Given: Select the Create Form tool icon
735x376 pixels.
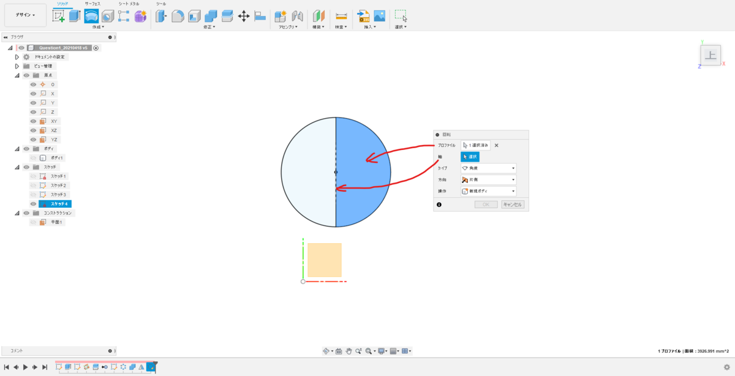Looking at the screenshot, I should pos(140,16).
